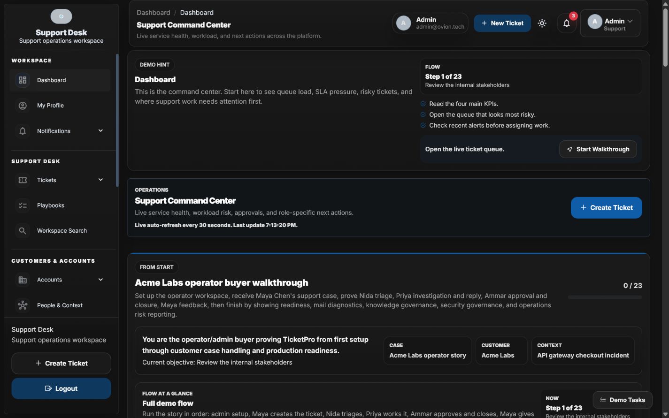
Task: Click 'Live auto-refresh every 30 seconds' text
Action: (183, 225)
